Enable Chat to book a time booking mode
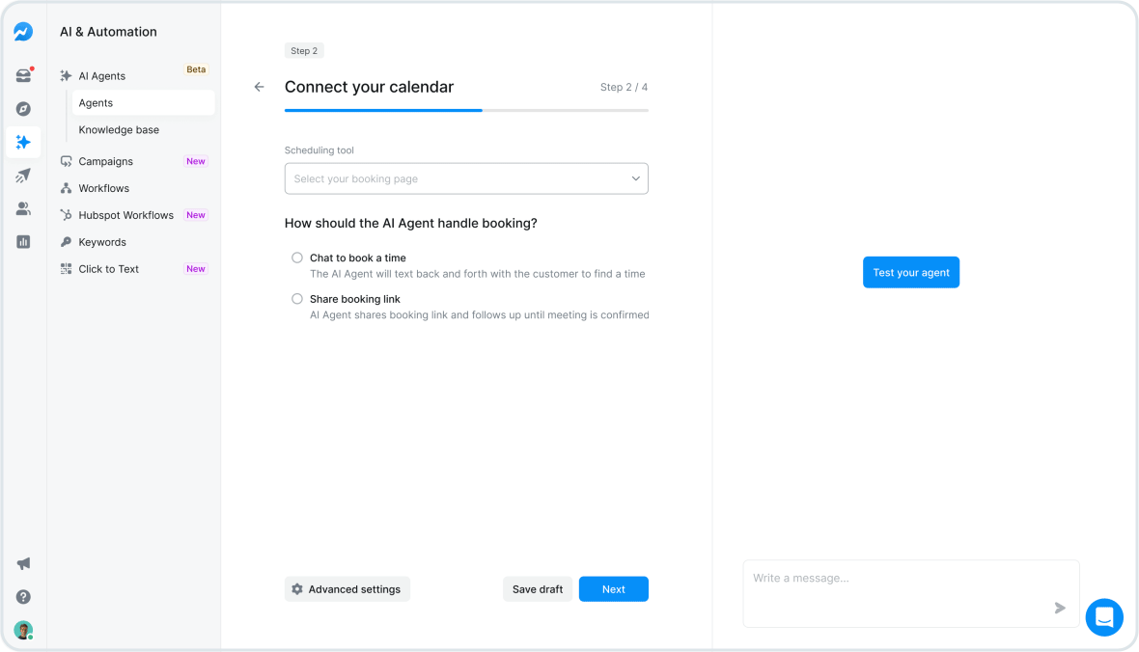The height and width of the screenshot is (652, 1139). point(297,258)
